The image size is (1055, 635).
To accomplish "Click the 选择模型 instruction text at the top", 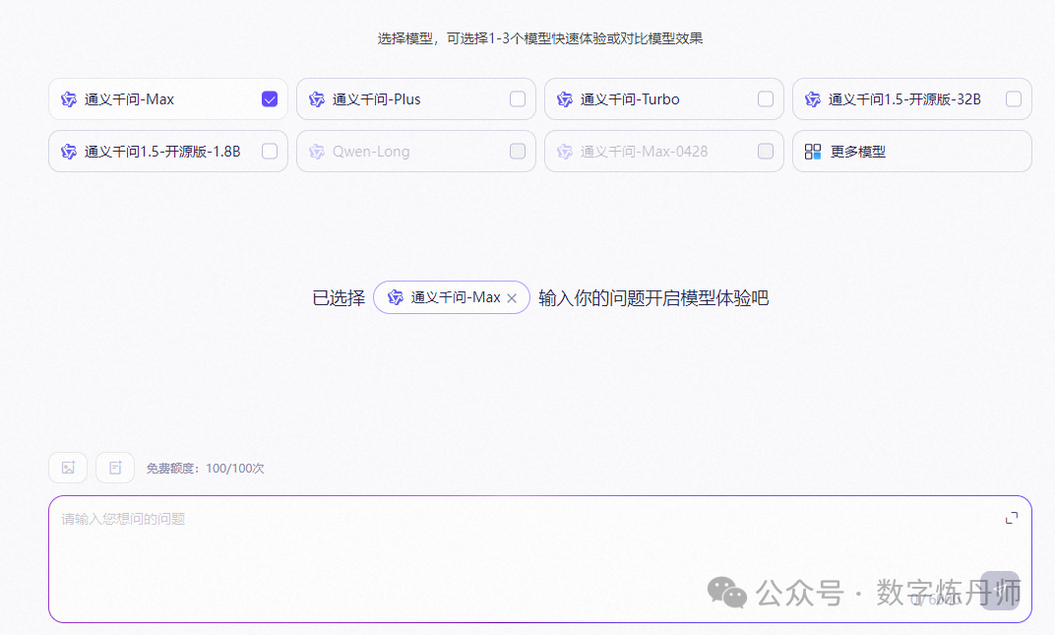I will tap(539, 38).
